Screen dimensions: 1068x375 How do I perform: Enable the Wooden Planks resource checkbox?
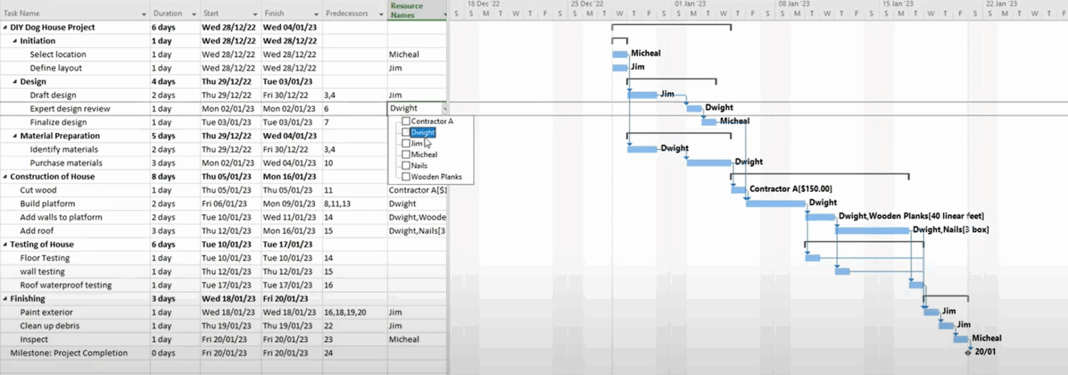click(406, 177)
